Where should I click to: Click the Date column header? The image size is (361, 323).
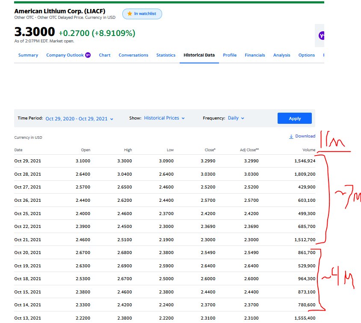coord(18,150)
